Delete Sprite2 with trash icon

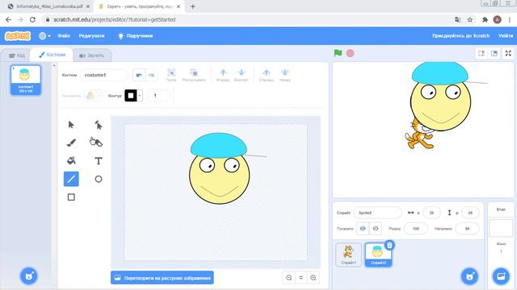(389, 245)
